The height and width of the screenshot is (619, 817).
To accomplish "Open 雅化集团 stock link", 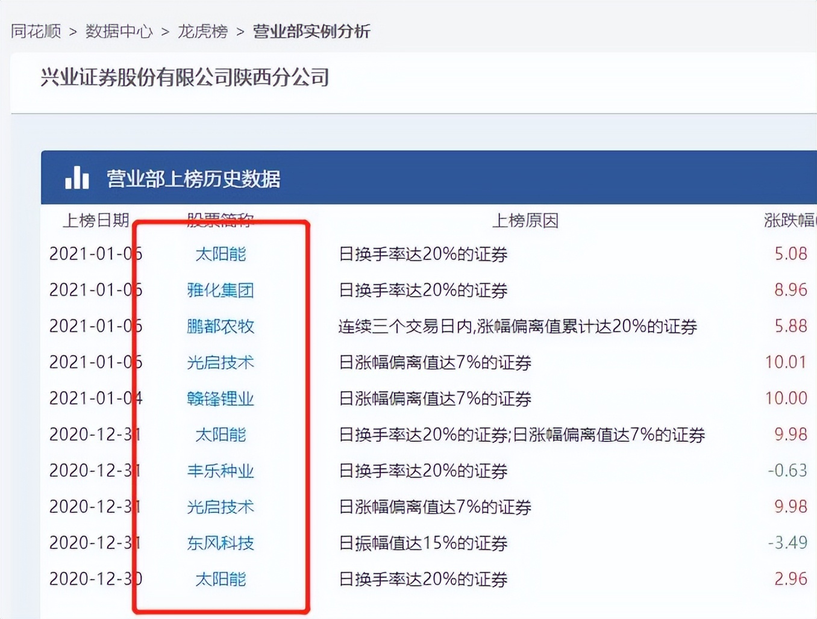I will [x=221, y=290].
